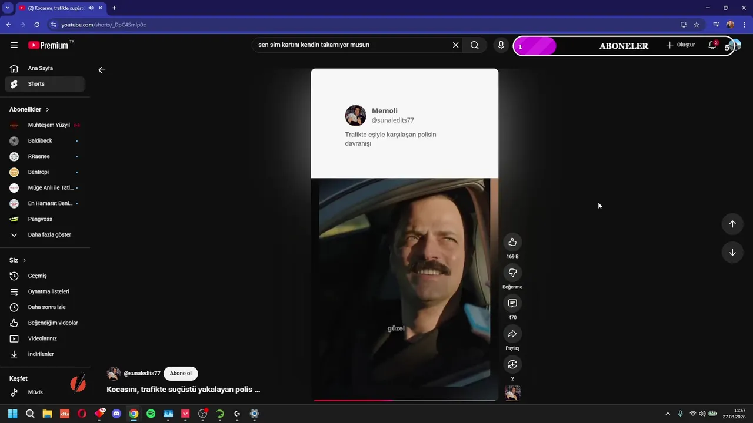Viewport: 753px width, 423px height.
Task: Install app icon in address bar
Action: (684, 25)
